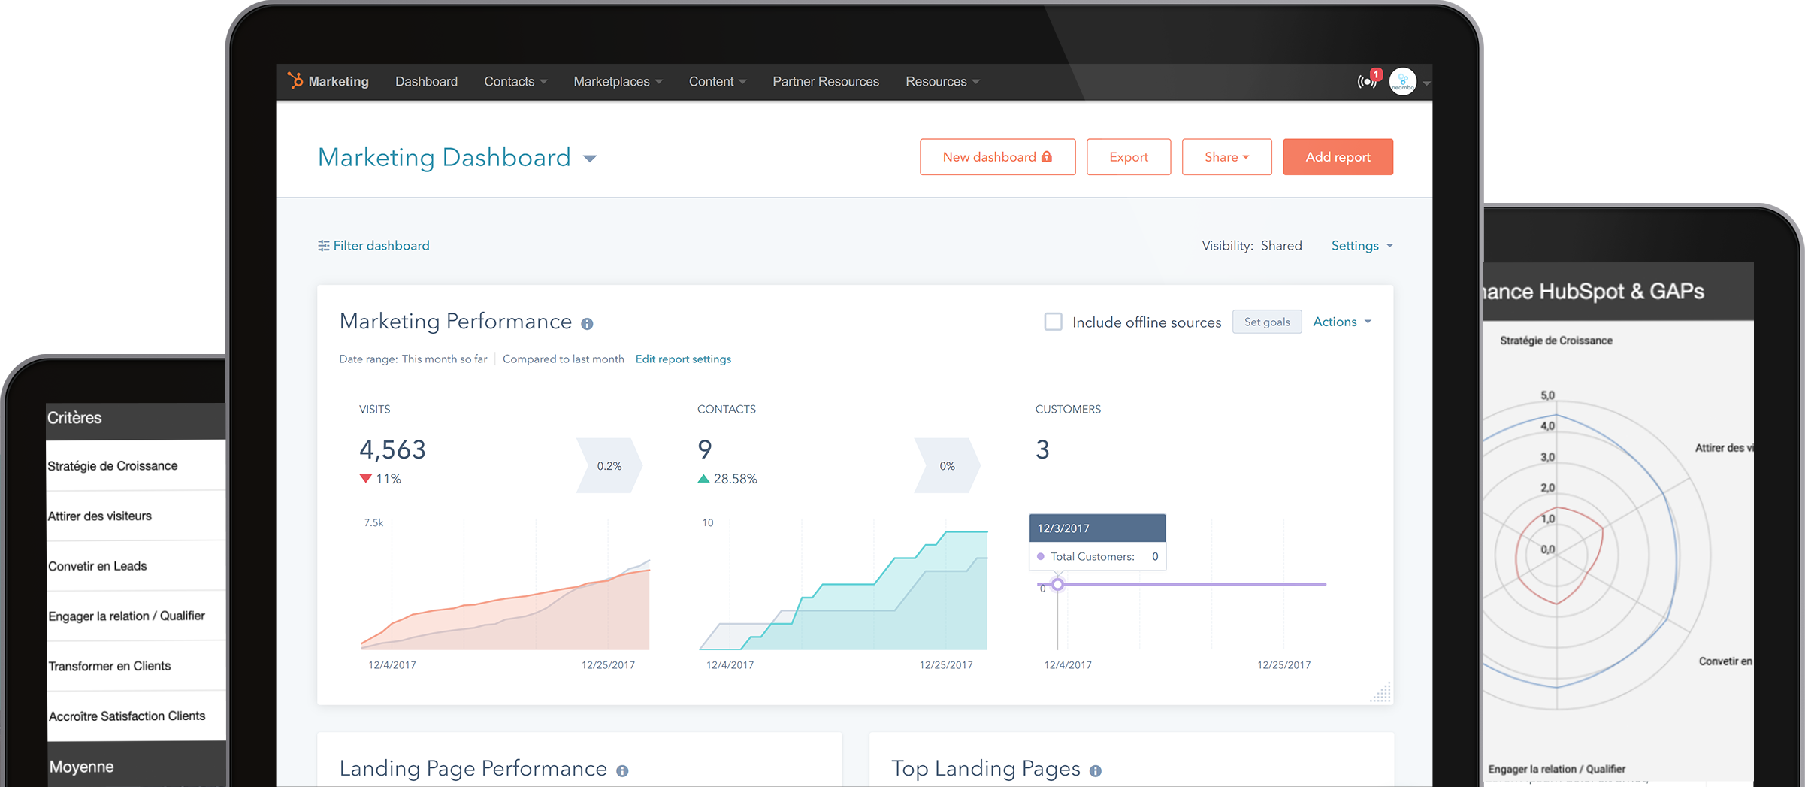Click the Set goals button
The height and width of the screenshot is (787, 1805).
1267,322
